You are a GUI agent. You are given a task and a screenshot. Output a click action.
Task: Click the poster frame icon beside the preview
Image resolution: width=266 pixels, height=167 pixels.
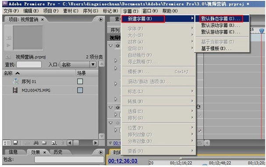[8, 38]
